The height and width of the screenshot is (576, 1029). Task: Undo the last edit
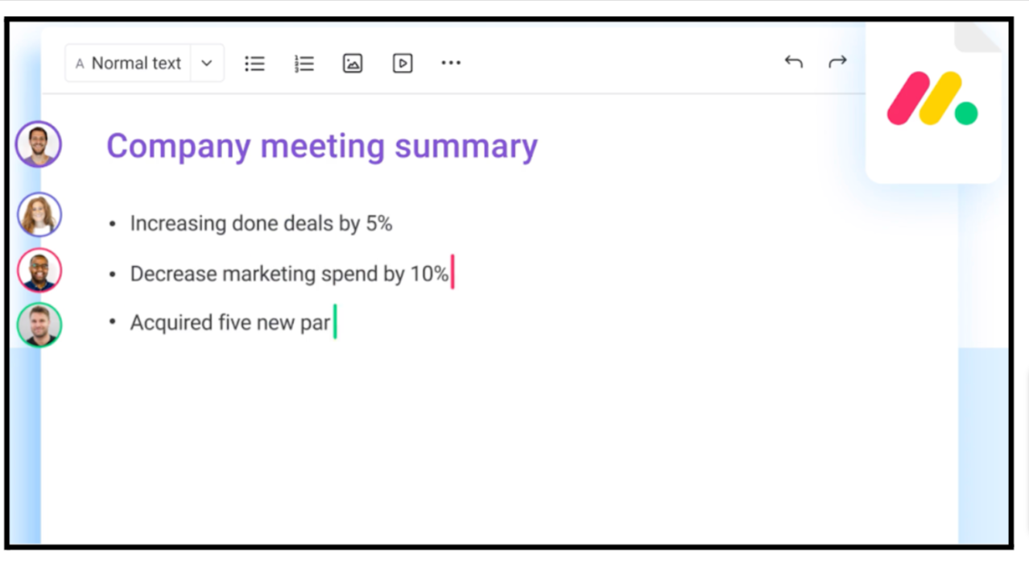pos(793,62)
